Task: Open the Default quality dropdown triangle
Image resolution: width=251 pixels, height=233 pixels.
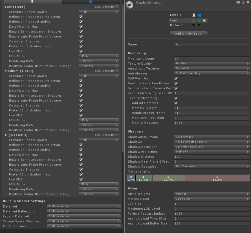Action: pyautogui.click(x=194, y=25)
